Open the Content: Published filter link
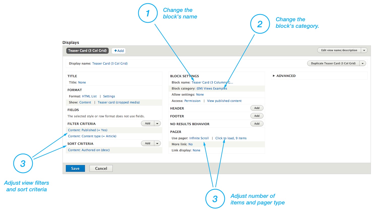 point(87,130)
